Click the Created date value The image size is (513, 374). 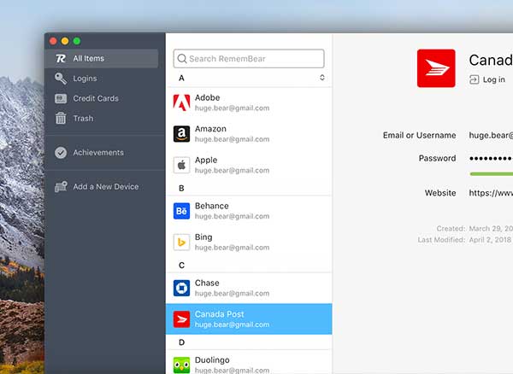491,228
